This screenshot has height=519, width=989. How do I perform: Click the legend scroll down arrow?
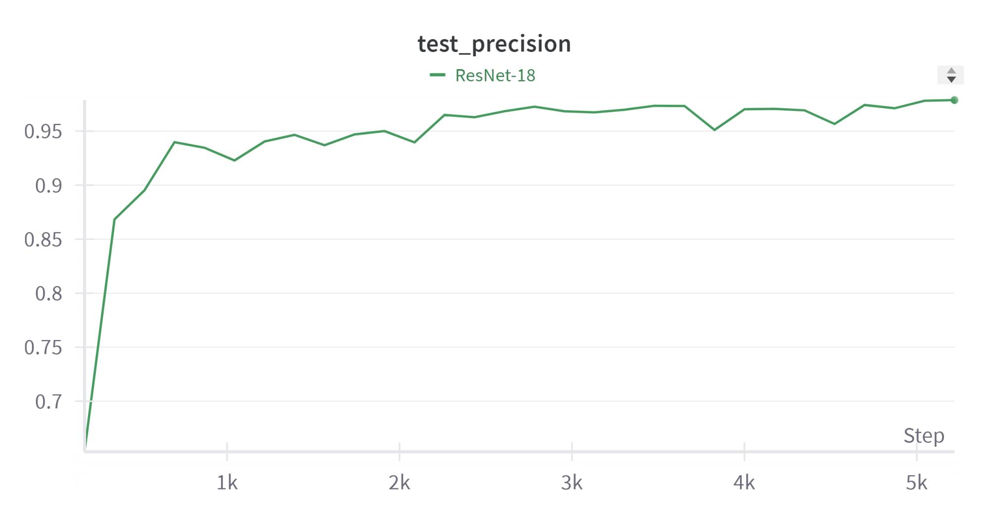[x=950, y=80]
